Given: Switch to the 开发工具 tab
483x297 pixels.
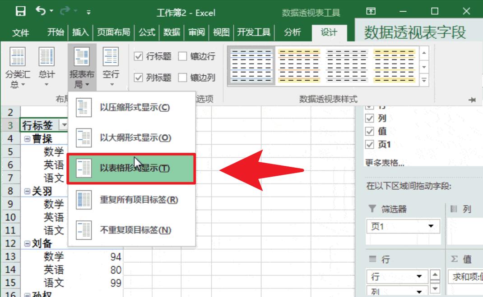Looking at the screenshot, I should pyautogui.click(x=254, y=32).
